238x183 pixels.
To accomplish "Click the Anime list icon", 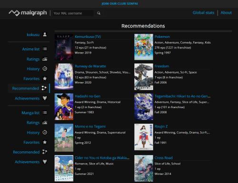I will [x=45, y=49].
